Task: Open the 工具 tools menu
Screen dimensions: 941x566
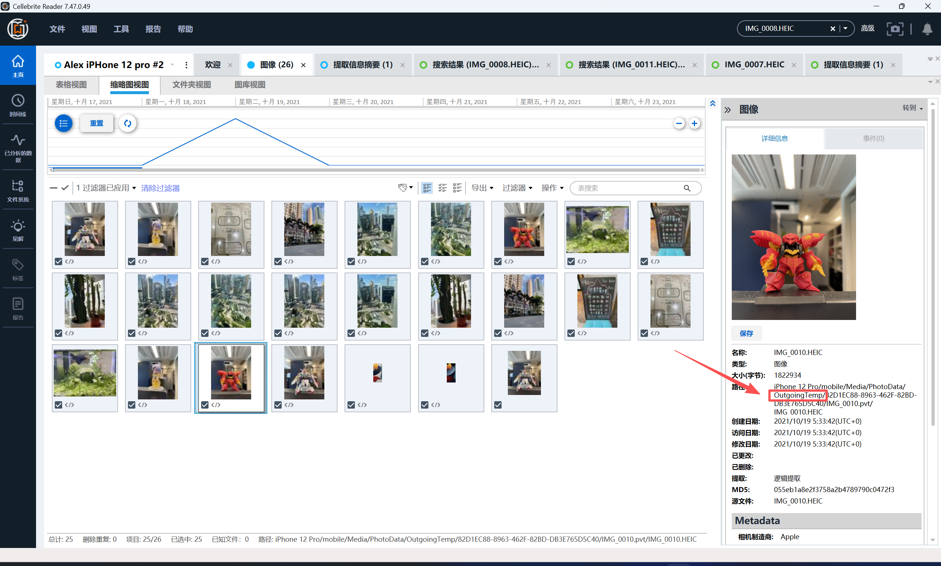Action: pos(121,29)
